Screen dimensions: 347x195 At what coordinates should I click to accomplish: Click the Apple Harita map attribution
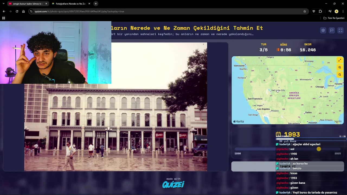tap(239, 122)
